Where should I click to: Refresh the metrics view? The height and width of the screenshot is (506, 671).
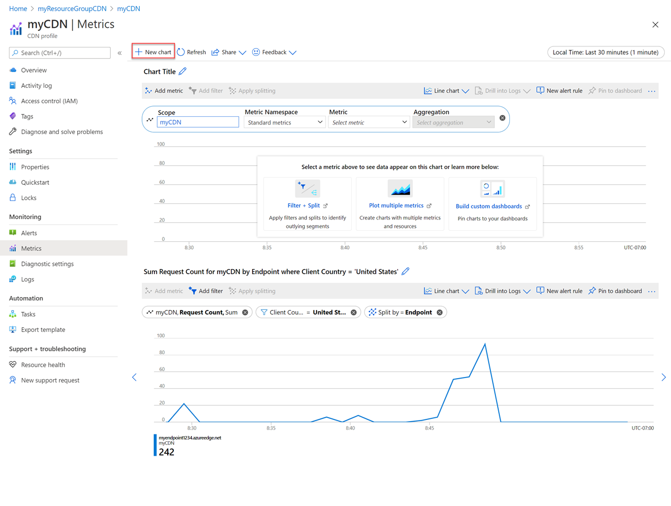(x=192, y=52)
